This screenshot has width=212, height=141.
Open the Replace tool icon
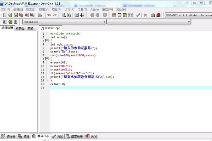[69, 15]
